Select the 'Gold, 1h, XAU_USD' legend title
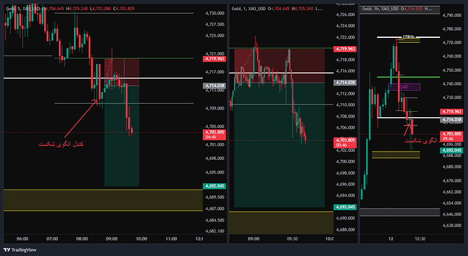468x256 pixels. click(x=381, y=9)
